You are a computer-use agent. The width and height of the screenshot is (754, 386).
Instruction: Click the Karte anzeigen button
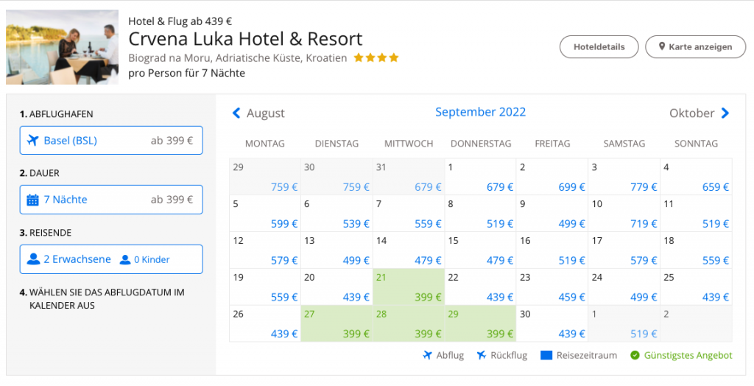click(x=694, y=47)
